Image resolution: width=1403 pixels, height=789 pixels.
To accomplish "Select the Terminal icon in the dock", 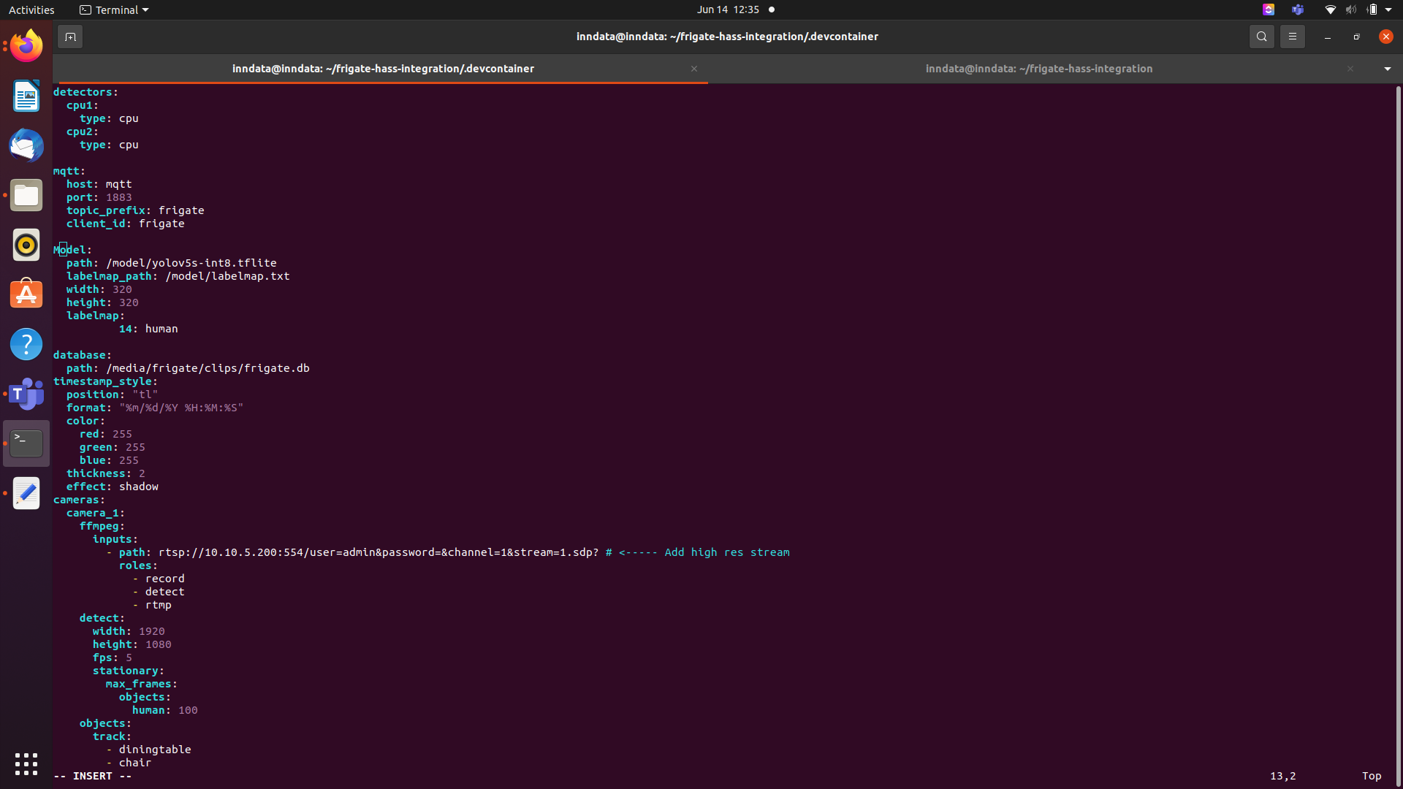I will (x=26, y=443).
